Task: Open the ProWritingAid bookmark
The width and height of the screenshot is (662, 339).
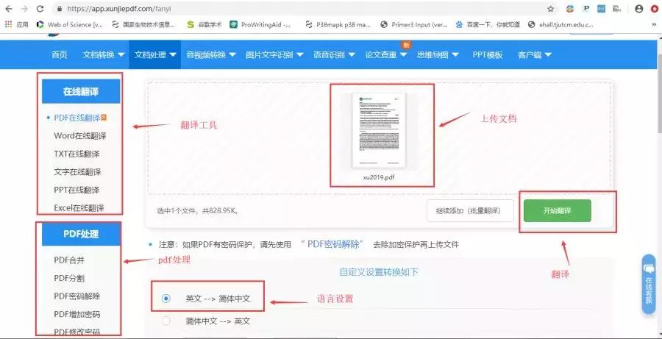Action: [x=260, y=24]
